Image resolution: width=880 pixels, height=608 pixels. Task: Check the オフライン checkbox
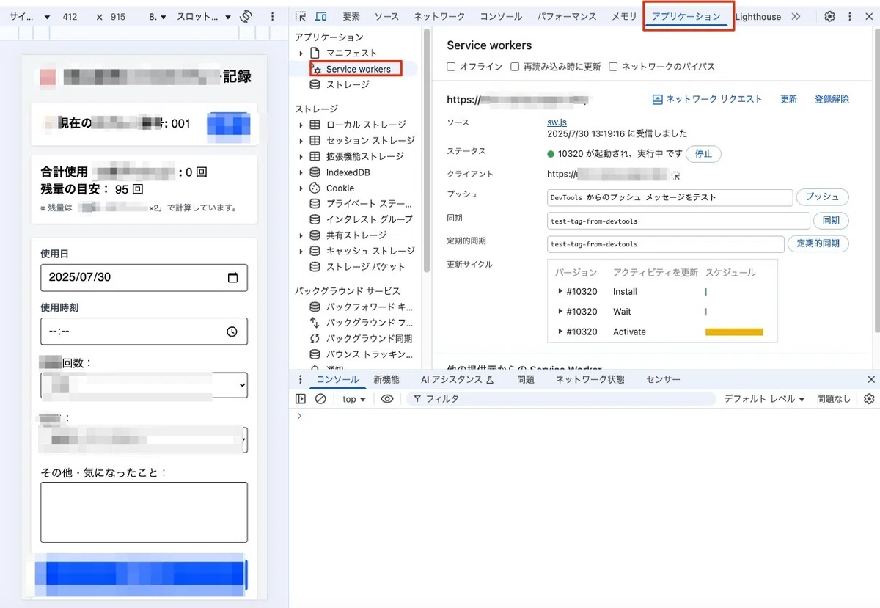[452, 67]
